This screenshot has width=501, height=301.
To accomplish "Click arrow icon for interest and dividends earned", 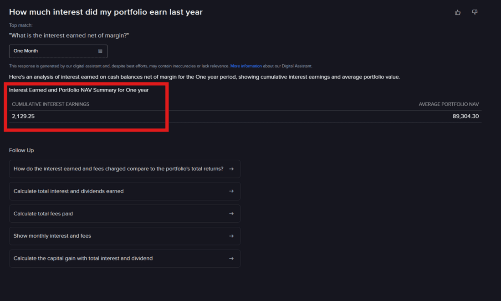I will [x=231, y=191].
